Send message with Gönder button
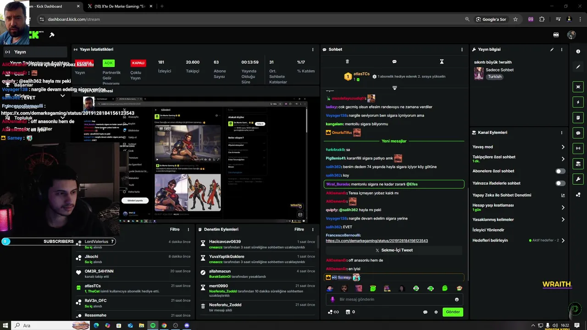This screenshot has height=330, width=587. [453, 312]
